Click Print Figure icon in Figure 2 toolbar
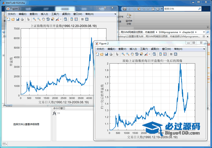The width and height of the screenshot is (212, 148). point(111,54)
